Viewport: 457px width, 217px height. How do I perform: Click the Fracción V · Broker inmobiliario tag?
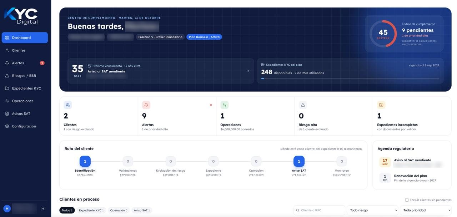[x=160, y=37]
